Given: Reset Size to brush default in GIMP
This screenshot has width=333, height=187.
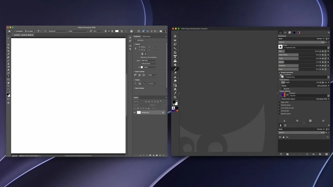Looking at the screenshot, I should (x=326, y=51).
